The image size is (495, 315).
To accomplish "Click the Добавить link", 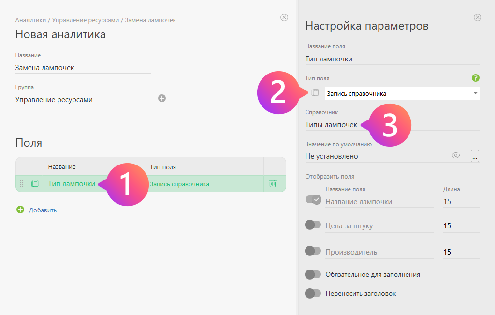I will click(43, 210).
